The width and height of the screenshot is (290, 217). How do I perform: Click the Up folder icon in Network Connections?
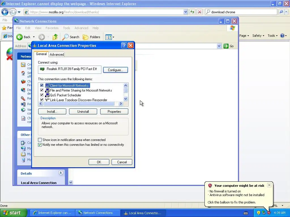(x=55, y=37)
